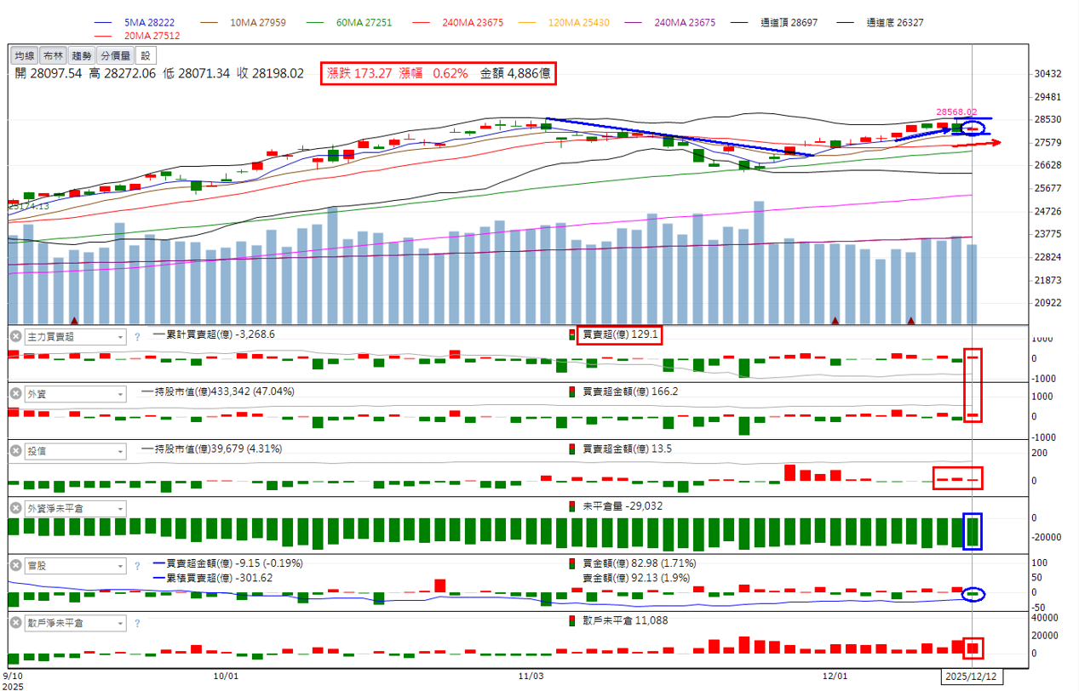Open the 外資淨未平倉 indicator dropdown
Viewport: 1079px width, 691px height.
click(75, 508)
